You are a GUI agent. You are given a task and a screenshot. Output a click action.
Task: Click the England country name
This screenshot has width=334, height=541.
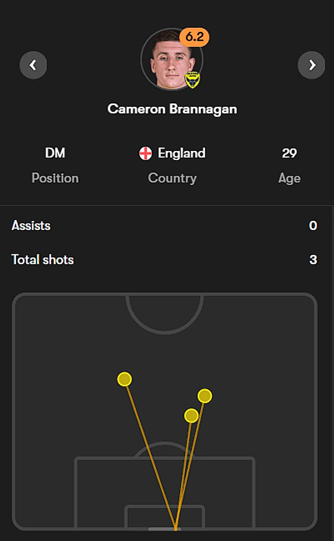tap(181, 153)
